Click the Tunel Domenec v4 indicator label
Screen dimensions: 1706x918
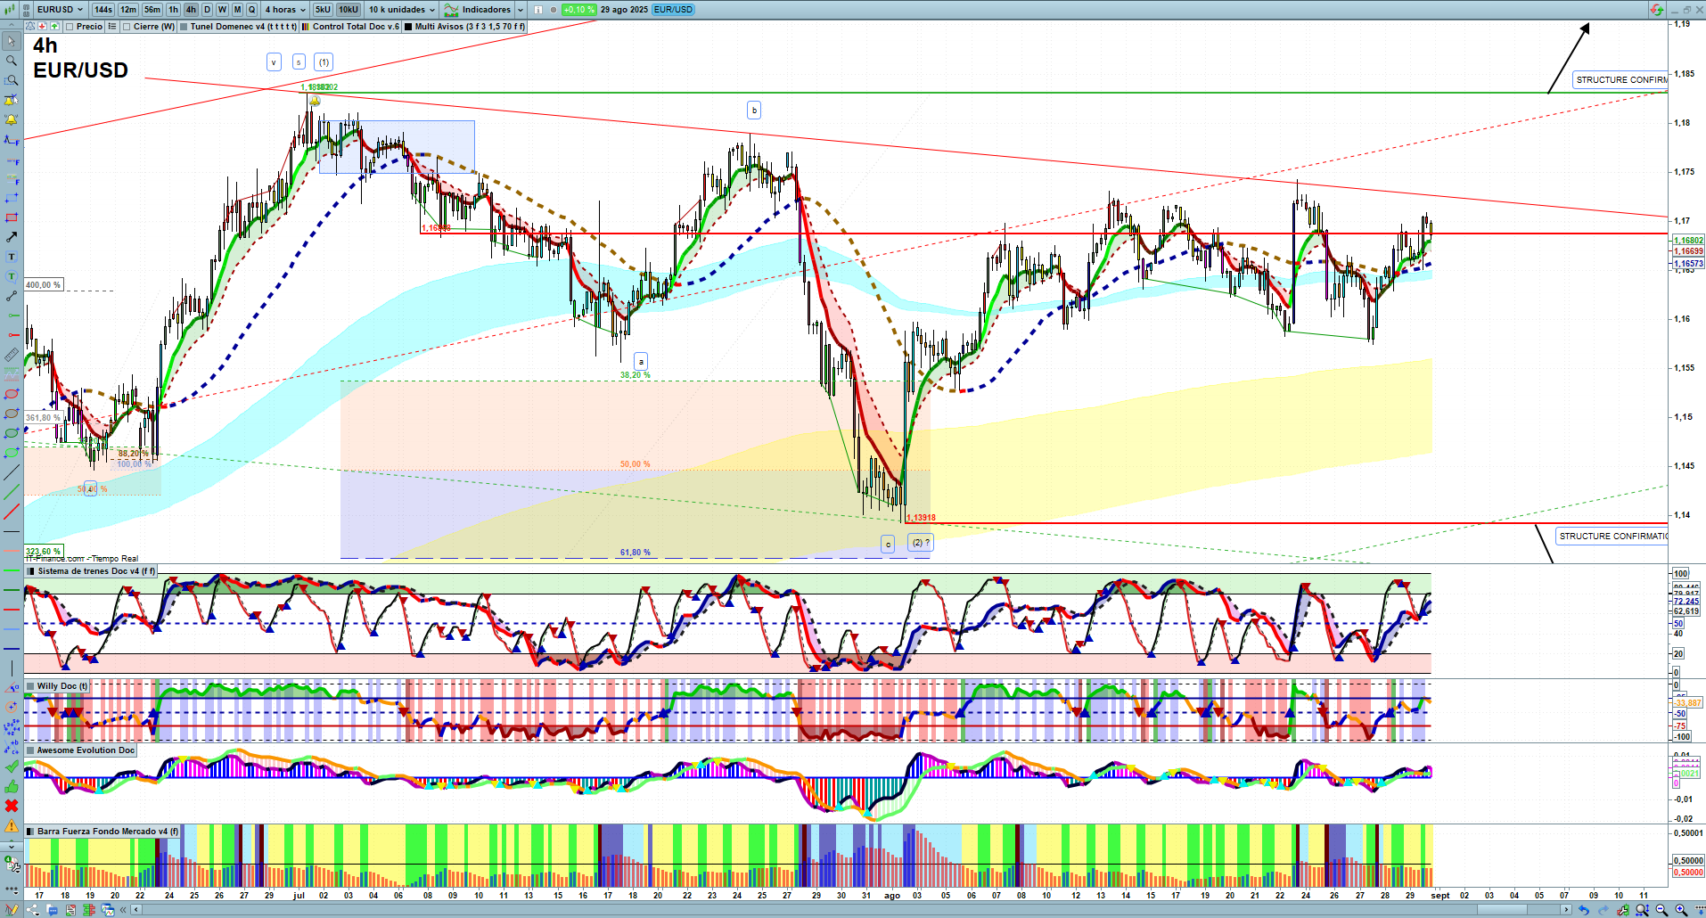click(x=243, y=27)
